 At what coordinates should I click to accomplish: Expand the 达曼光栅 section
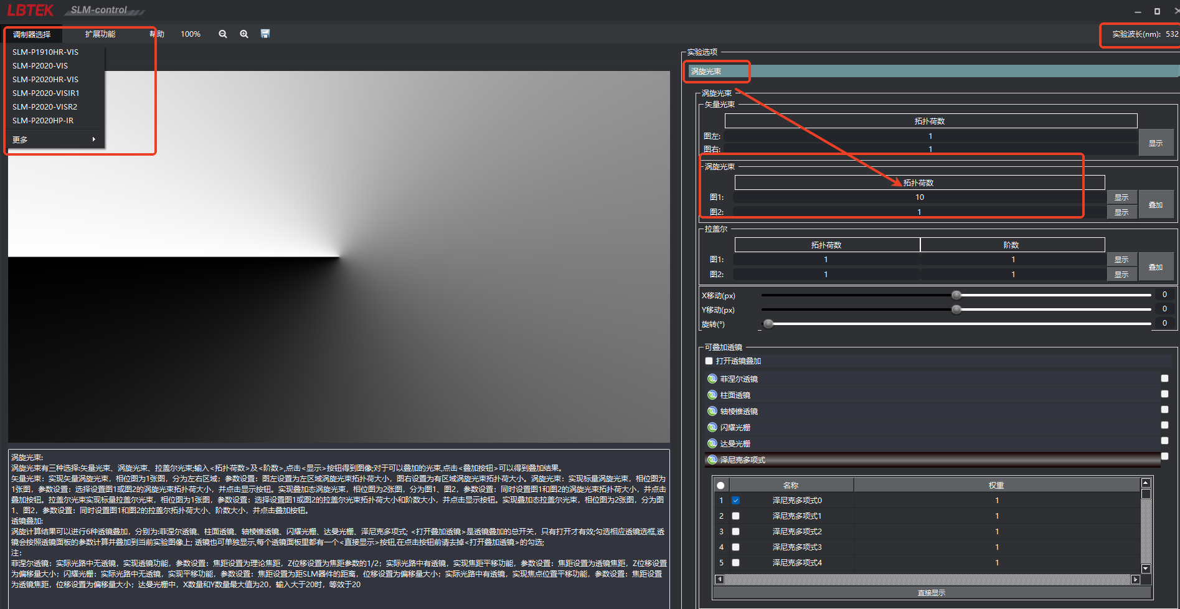click(933, 443)
